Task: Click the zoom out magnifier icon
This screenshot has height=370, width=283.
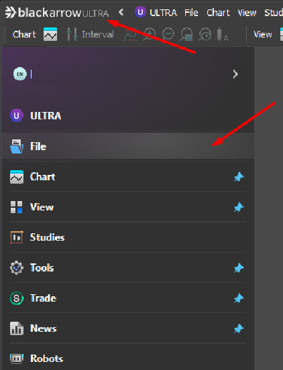Action: click(x=168, y=34)
